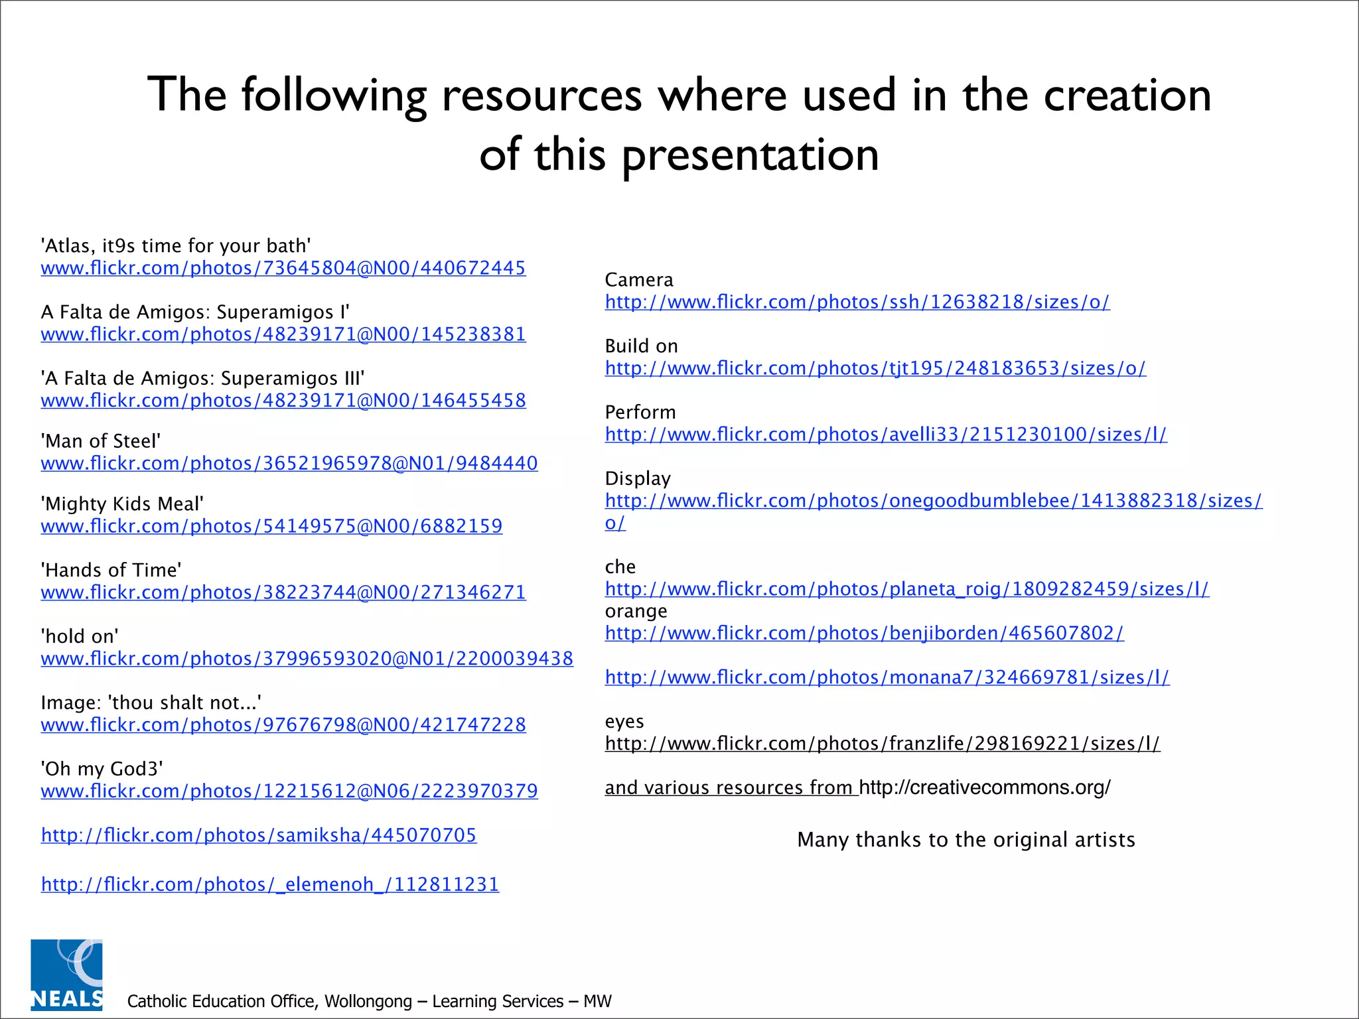Viewport: 1359px width, 1019px height.
Task: Click the 'che' label
Action: click(x=620, y=567)
